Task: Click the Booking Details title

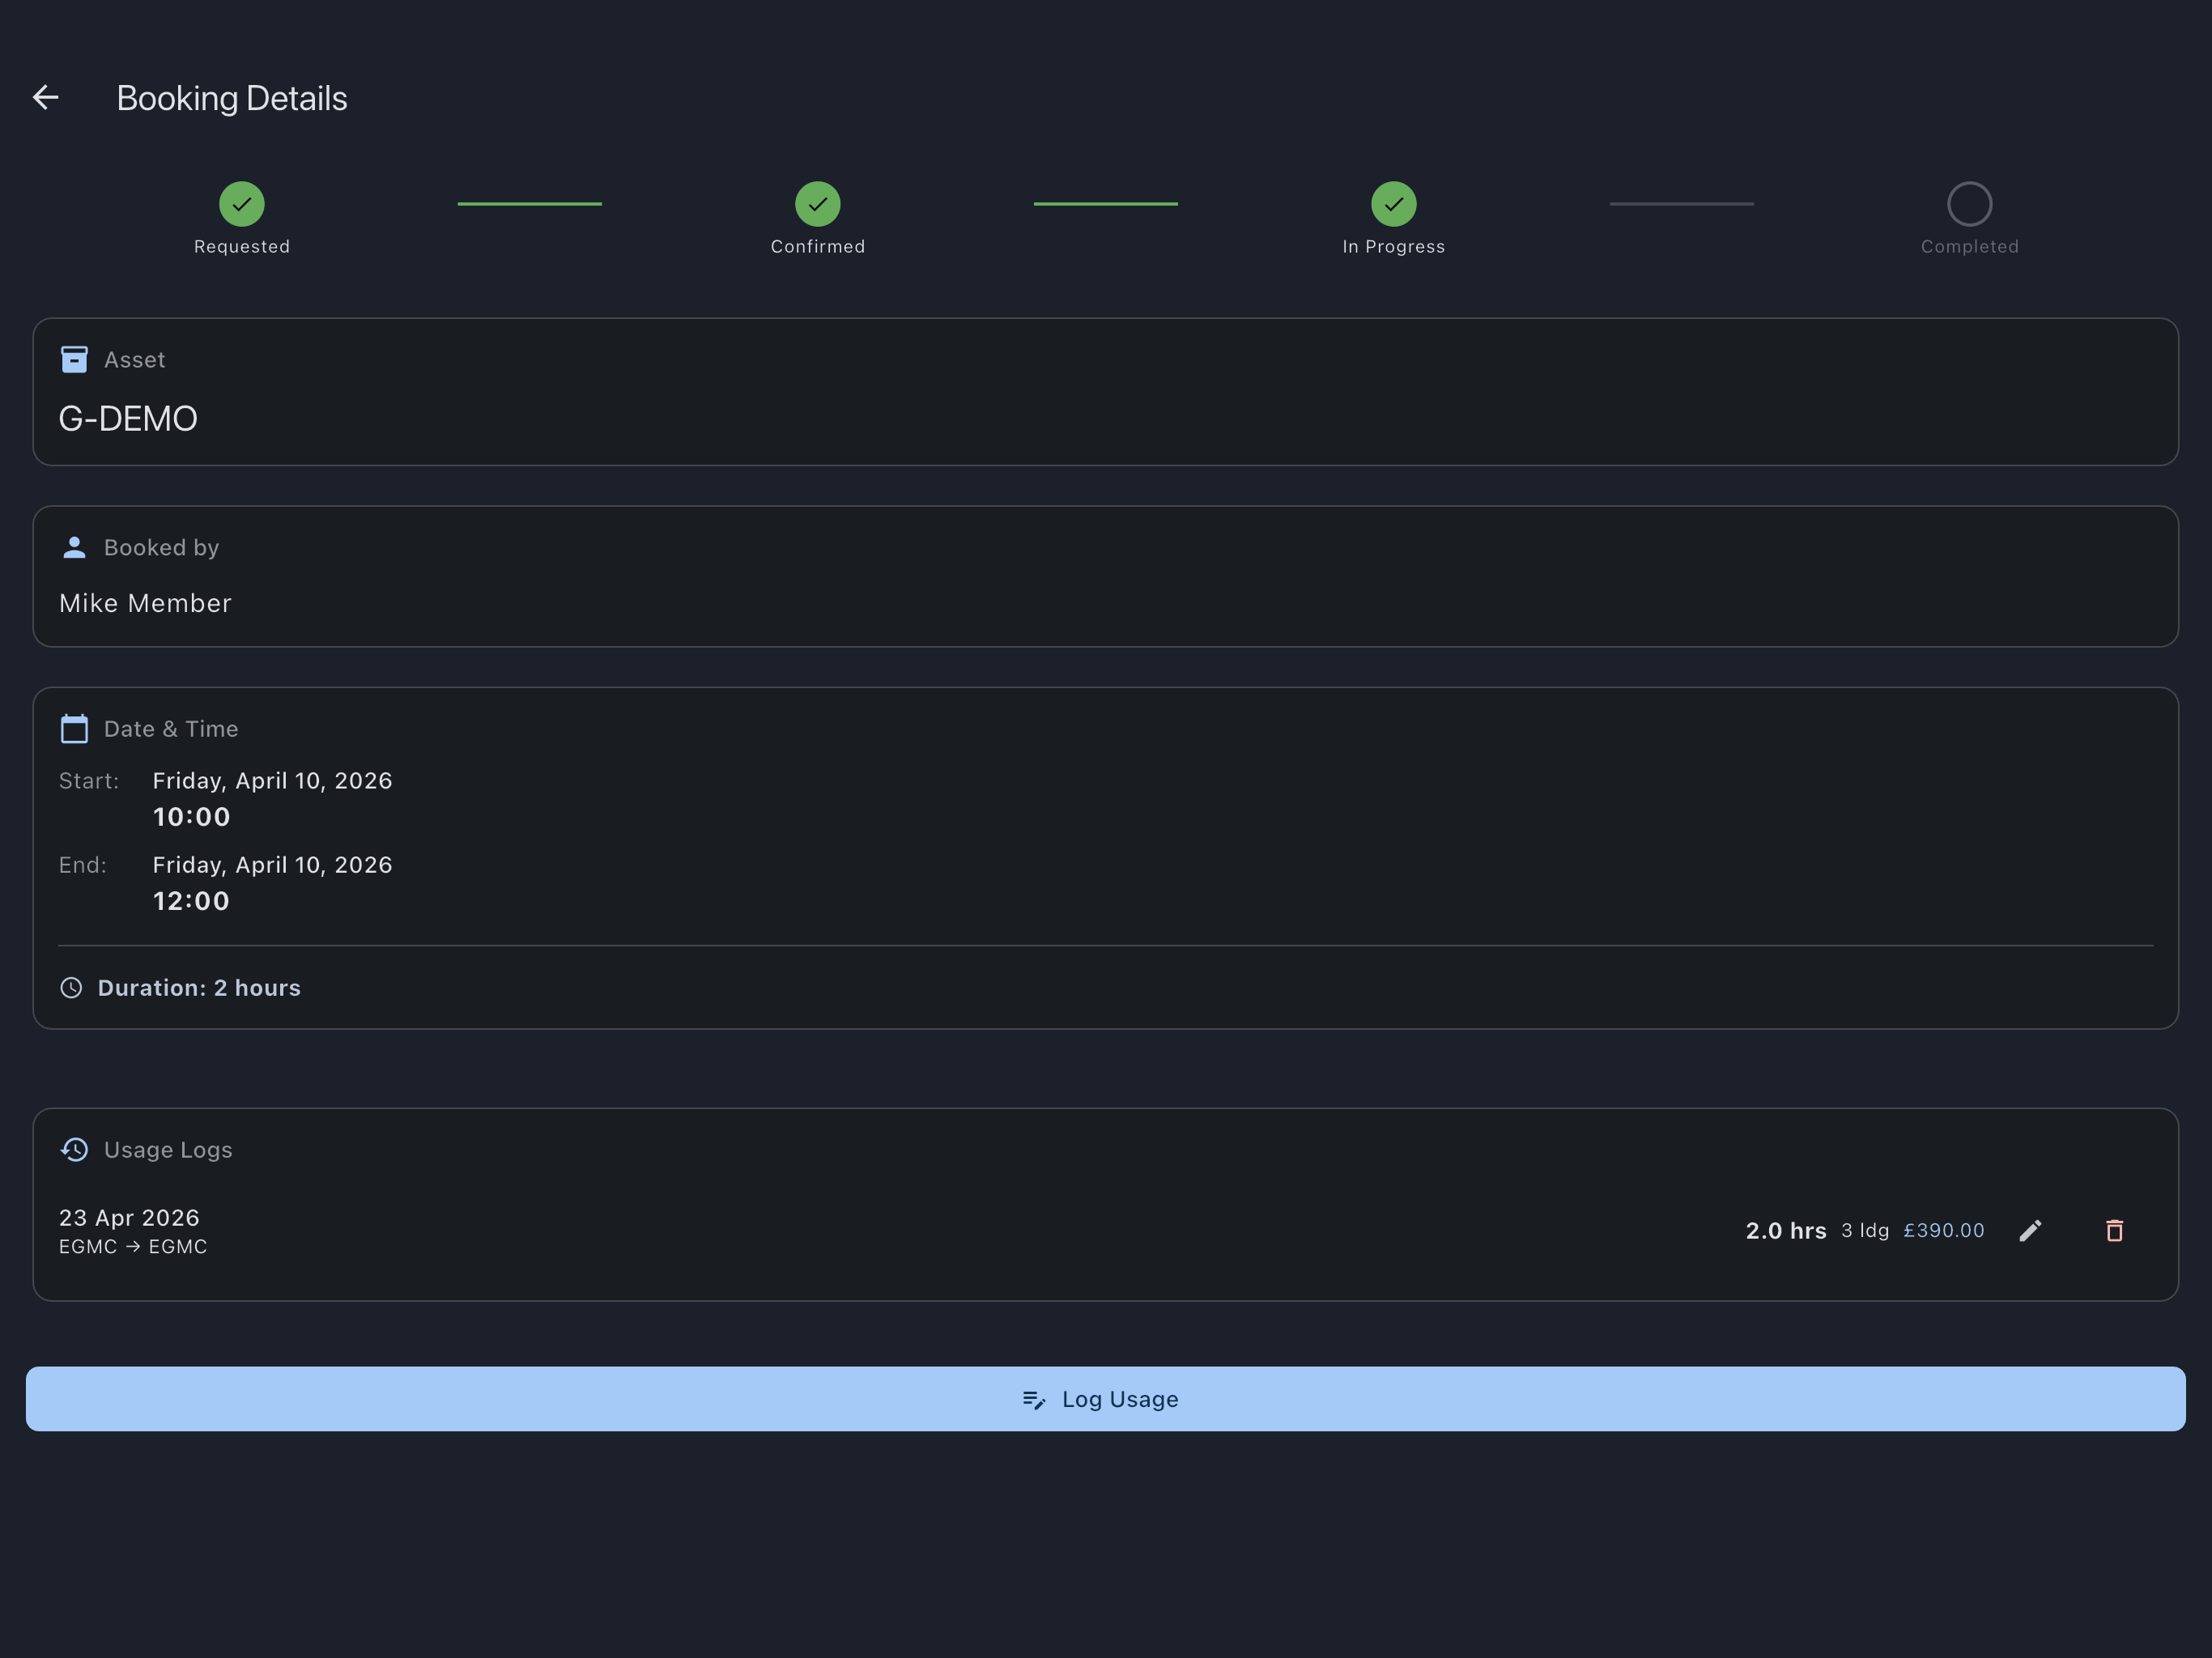Action: [x=232, y=98]
